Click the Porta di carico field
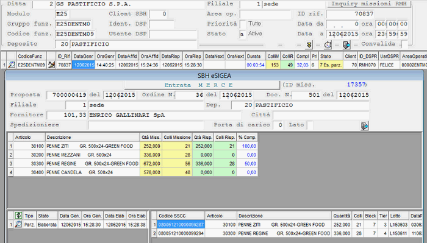 [278, 125]
